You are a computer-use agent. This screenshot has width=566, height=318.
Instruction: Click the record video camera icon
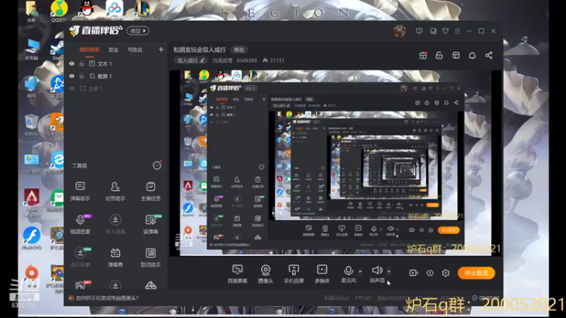(414, 273)
